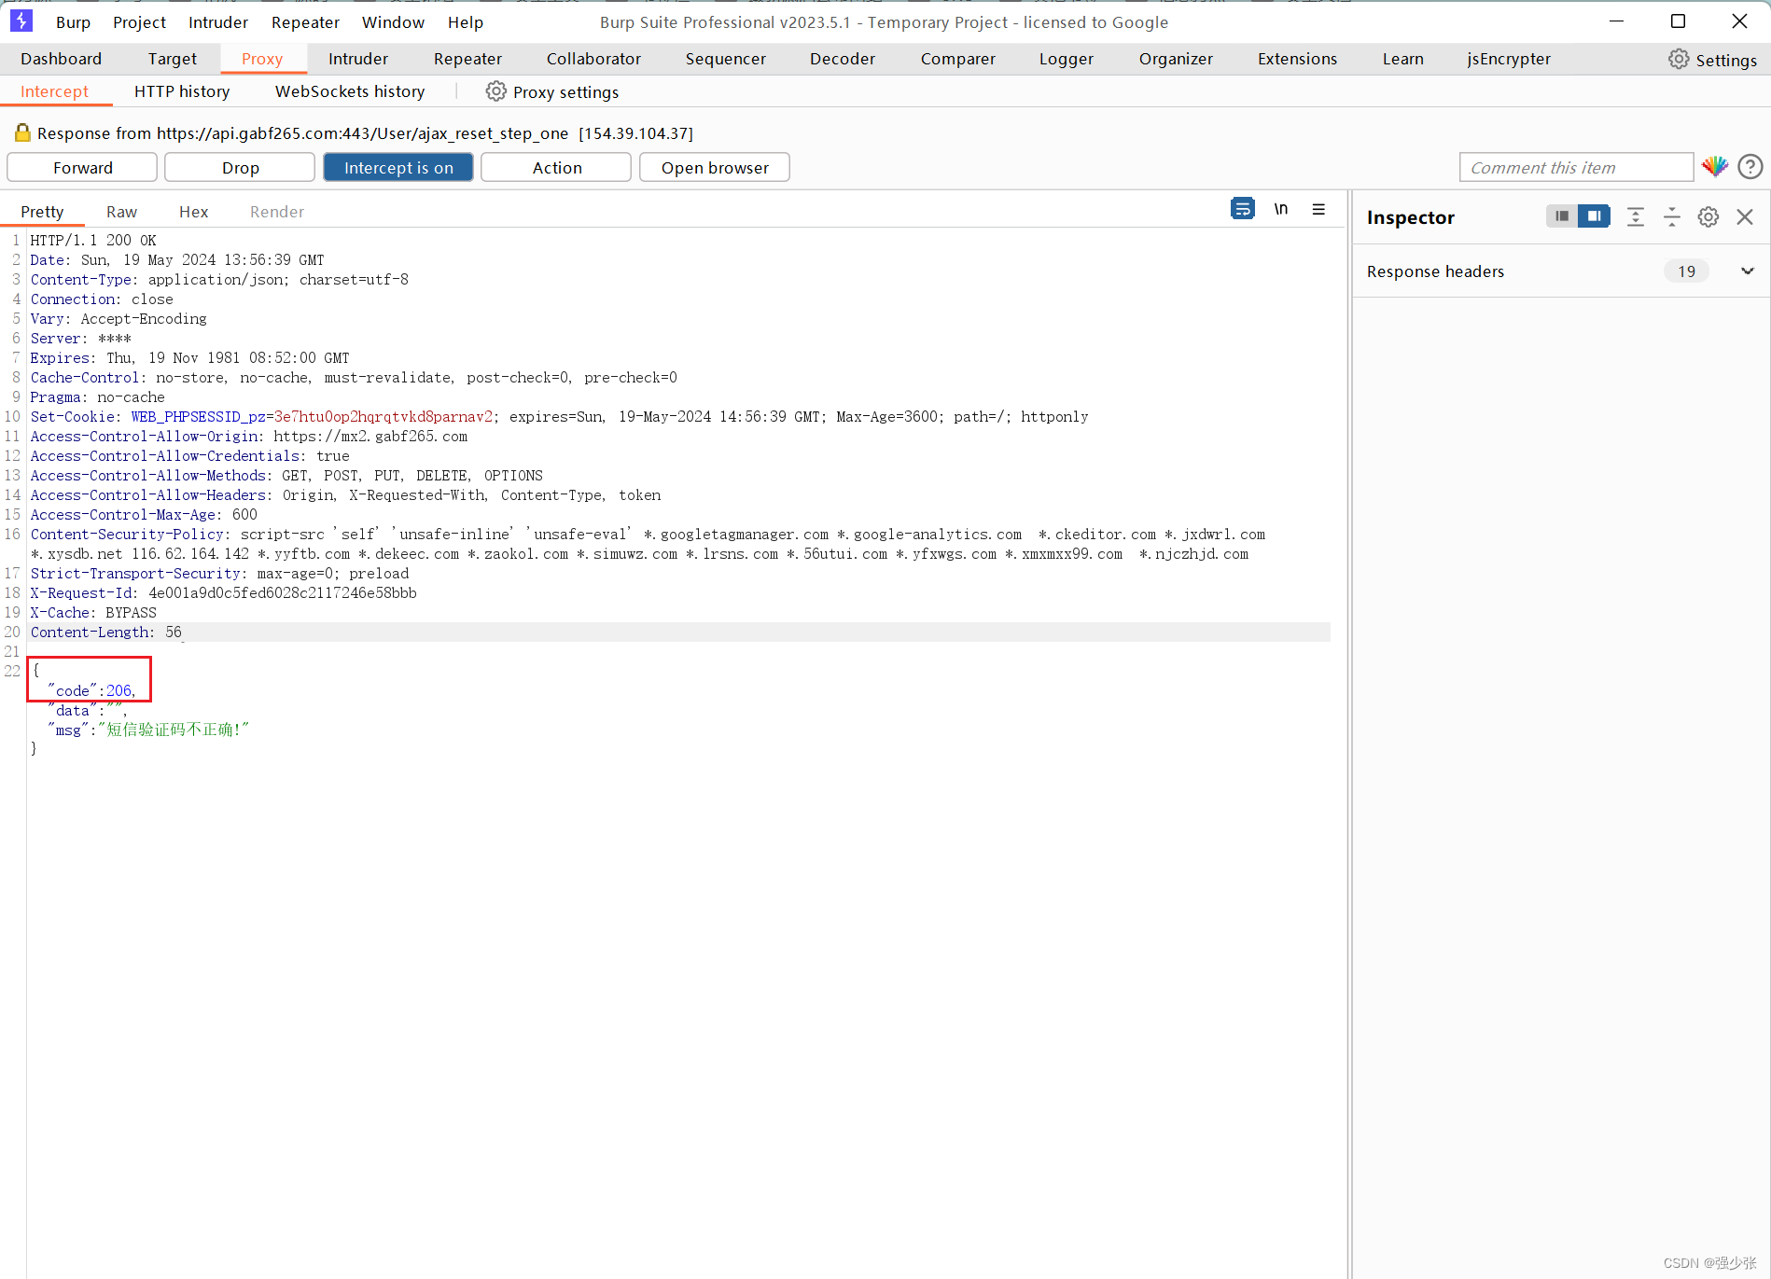This screenshot has height=1279, width=1771.
Task: Open the Window menu
Action: tap(393, 22)
